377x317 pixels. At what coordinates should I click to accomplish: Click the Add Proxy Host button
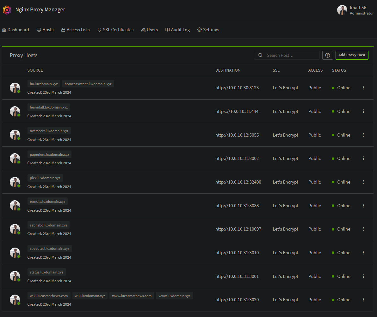[352, 55]
